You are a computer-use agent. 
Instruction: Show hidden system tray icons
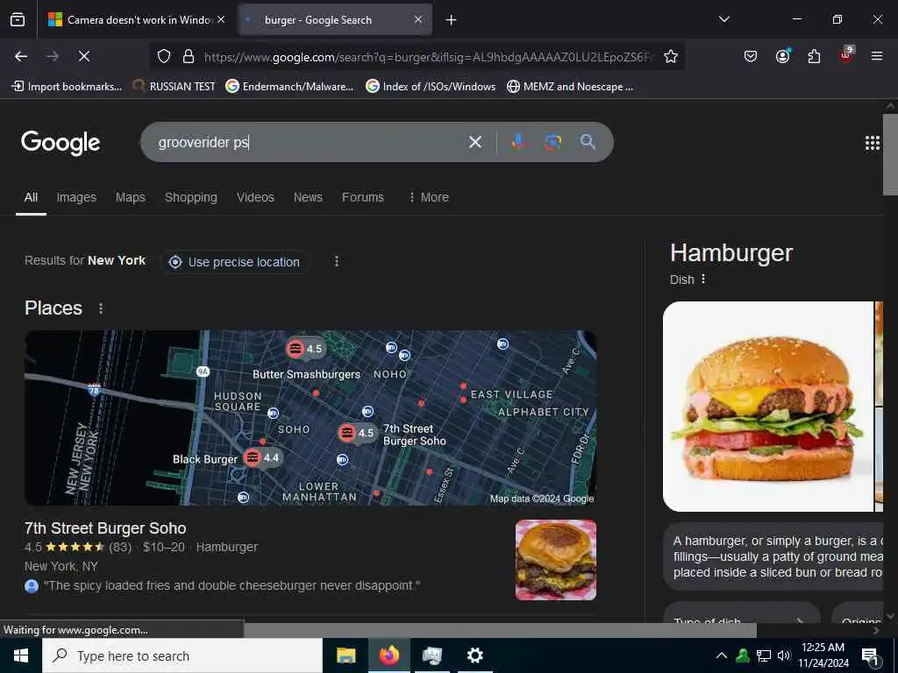coord(722,655)
